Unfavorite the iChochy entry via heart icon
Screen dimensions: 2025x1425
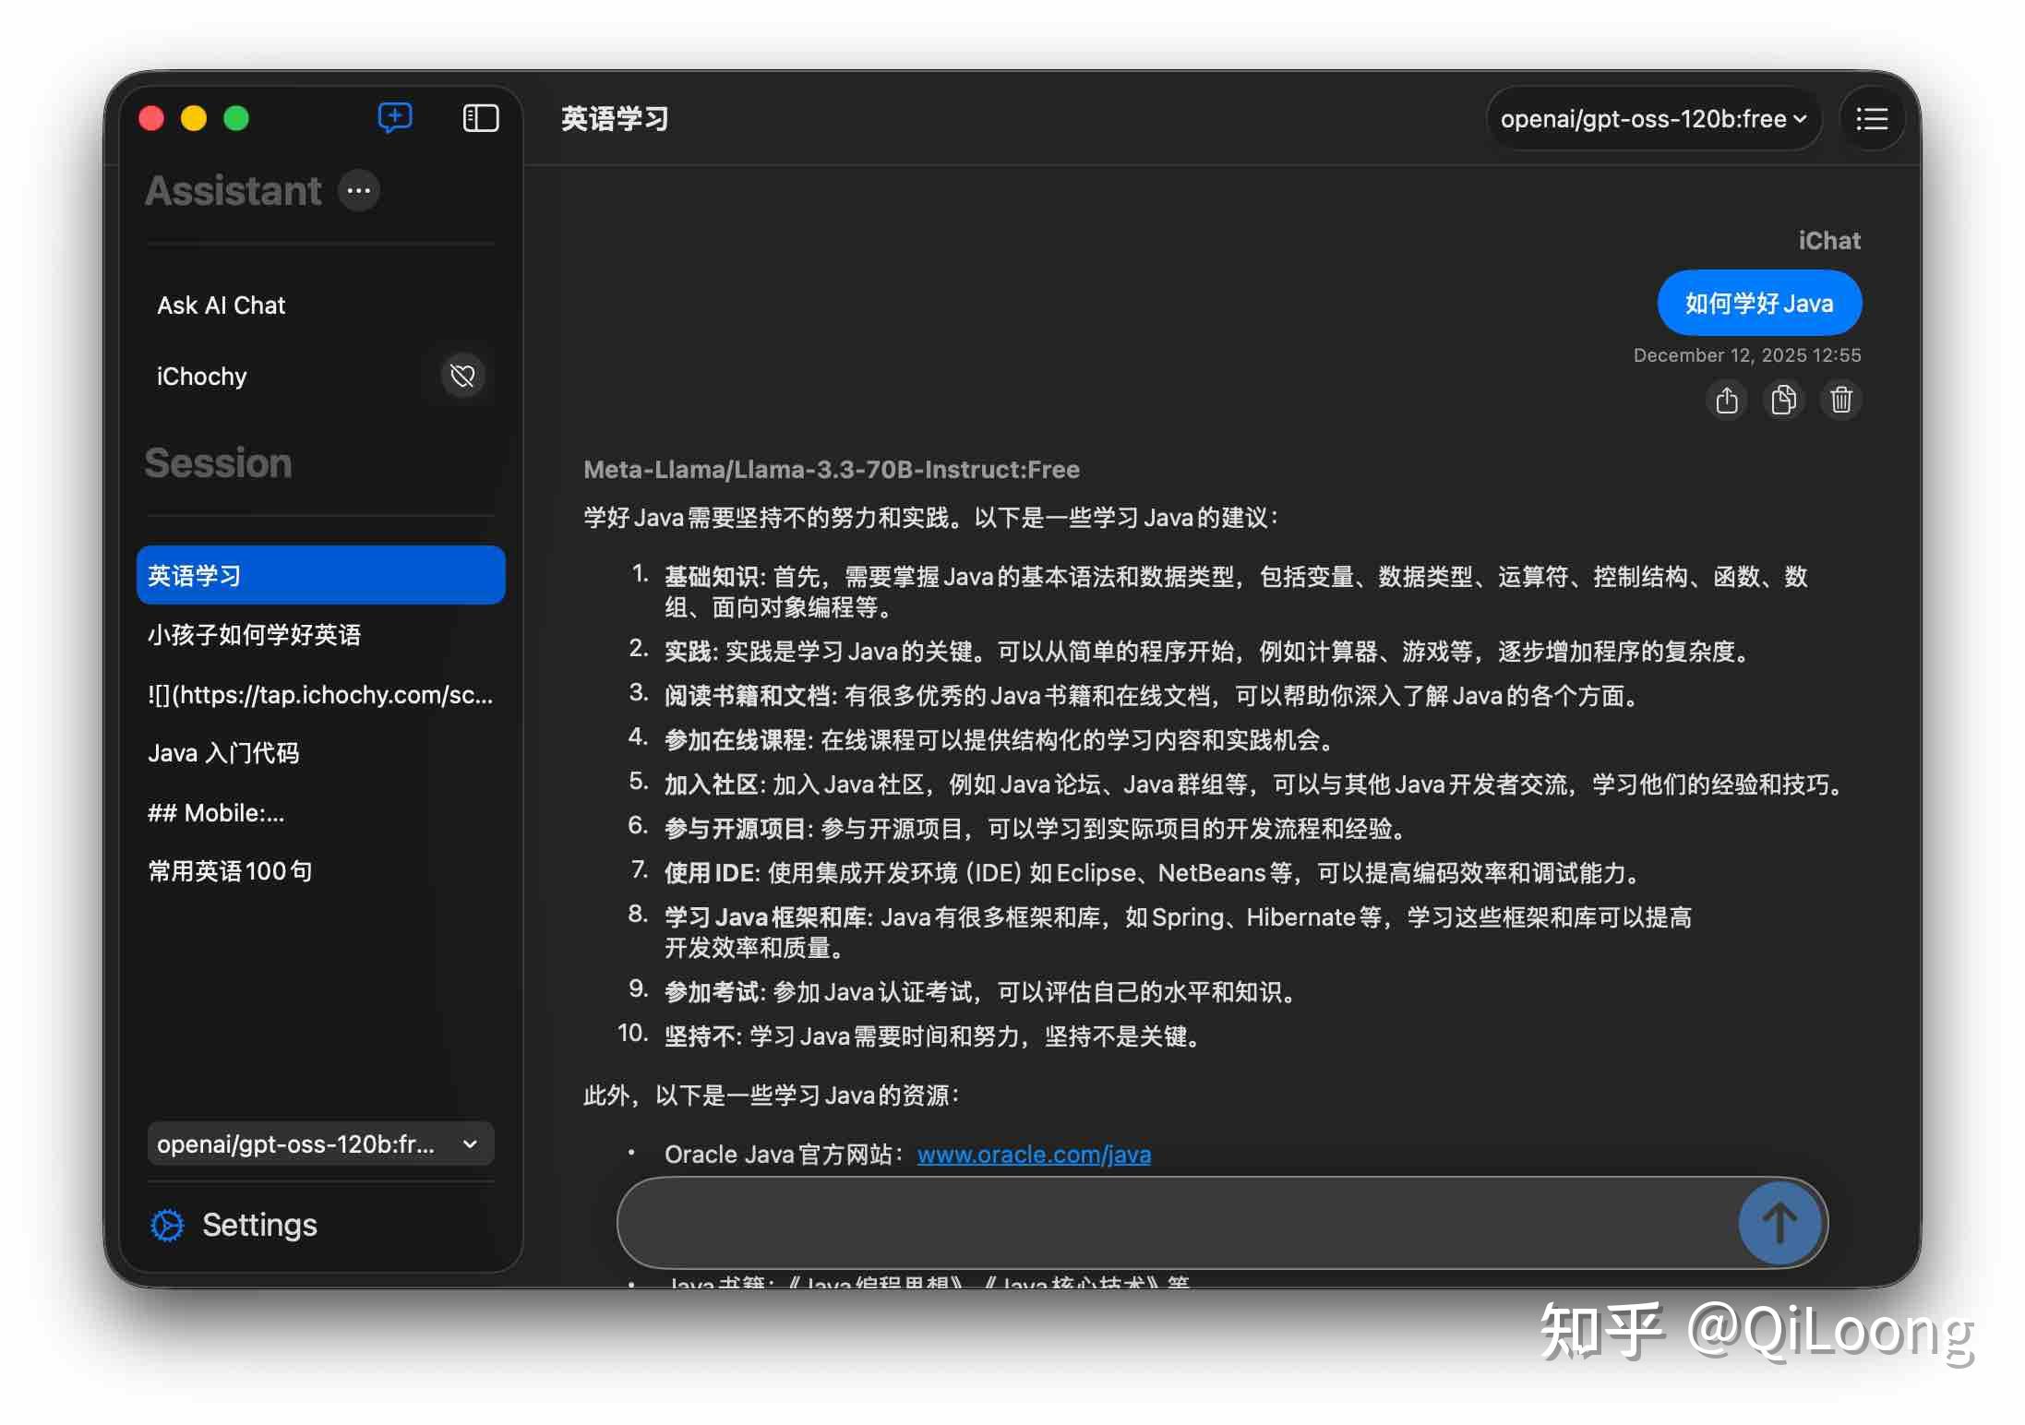click(462, 376)
